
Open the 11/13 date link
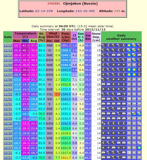(8, 45)
